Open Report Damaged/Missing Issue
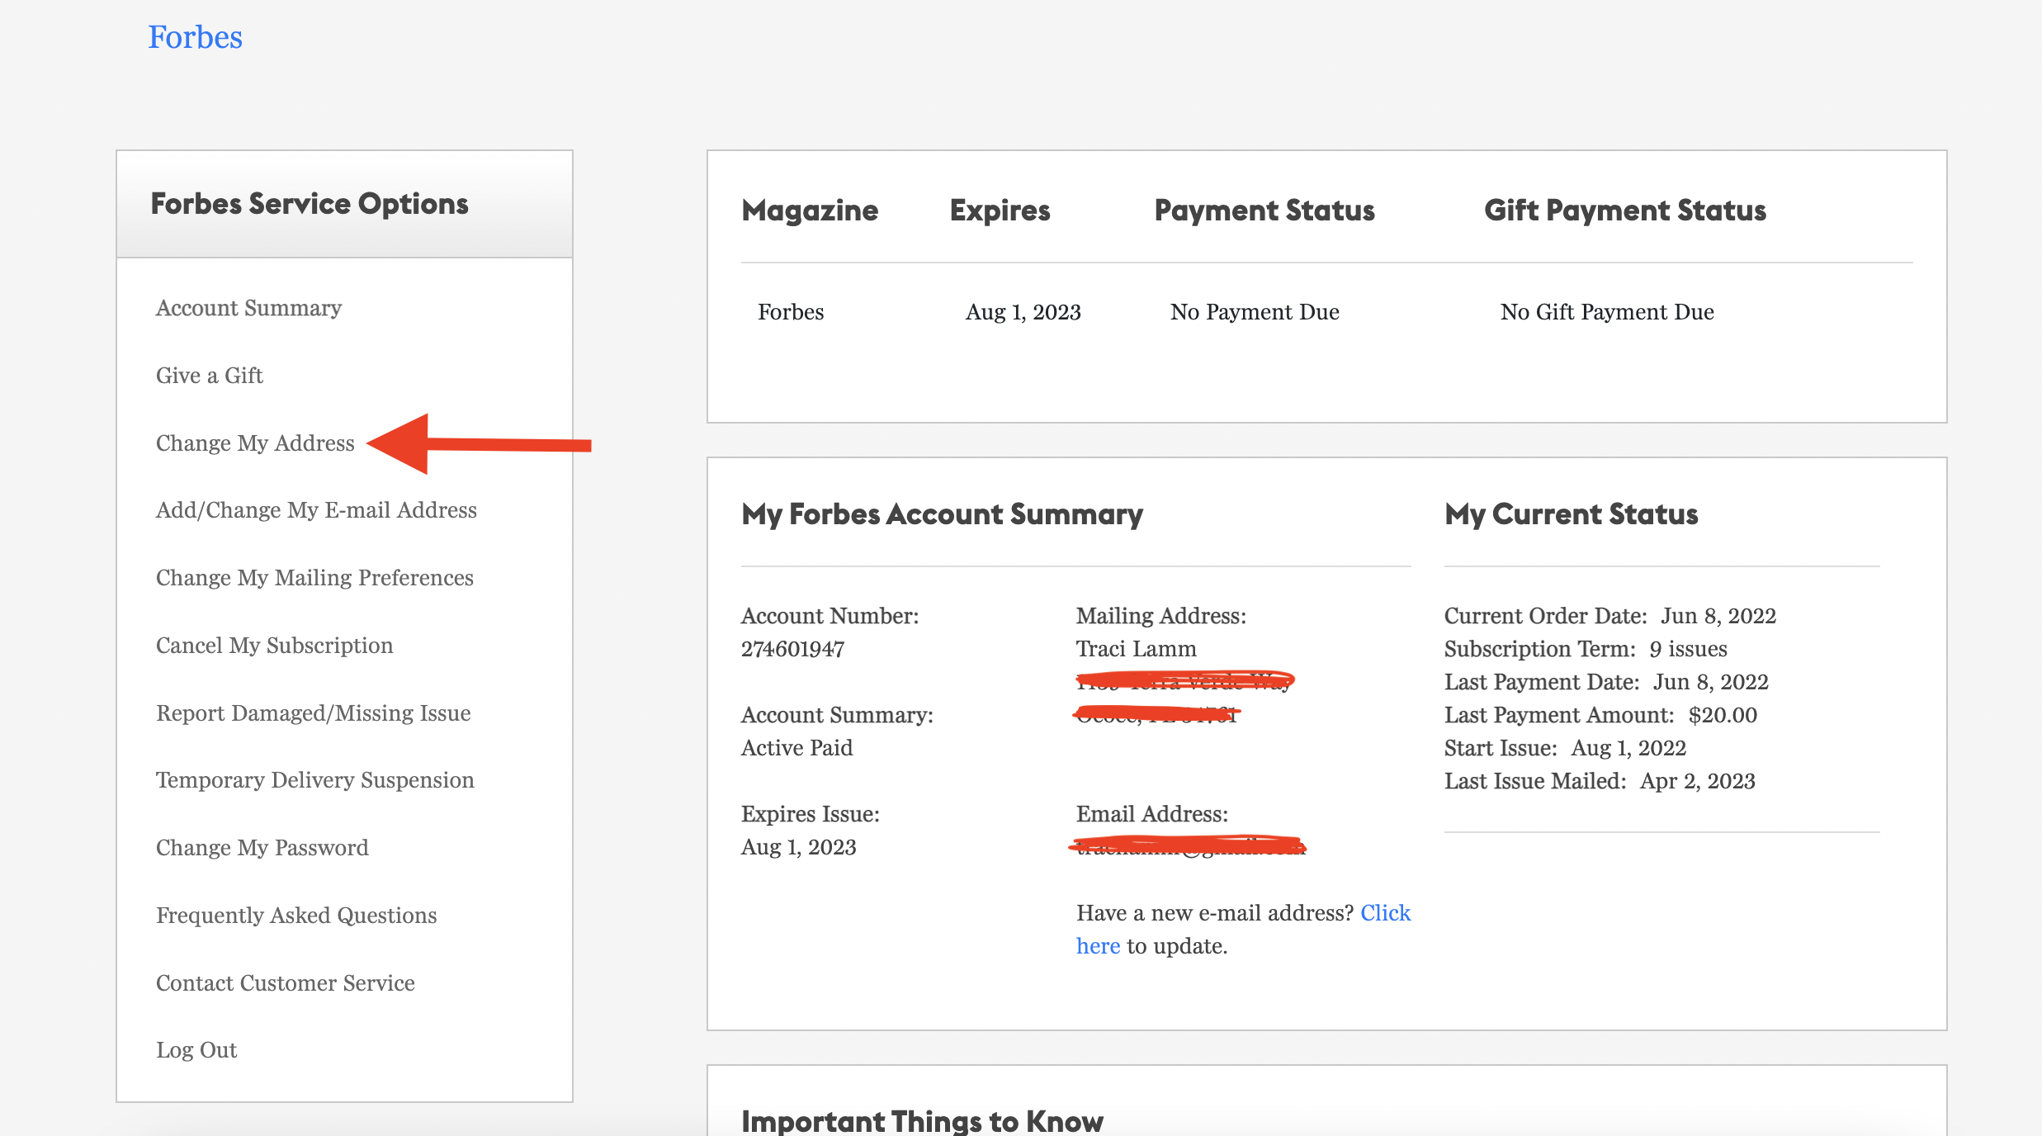The width and height of the screenshot is (2042, 1136). point(313,713)
